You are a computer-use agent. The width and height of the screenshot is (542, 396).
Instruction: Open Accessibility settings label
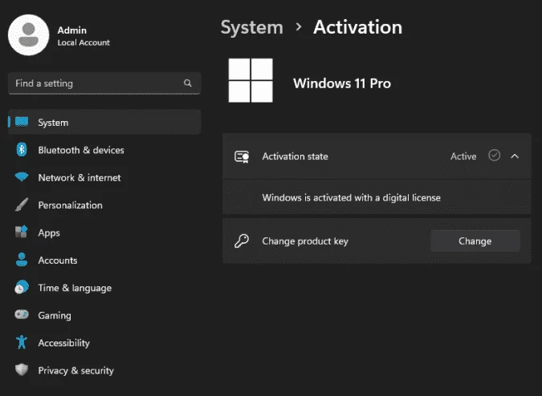point(64,343)
